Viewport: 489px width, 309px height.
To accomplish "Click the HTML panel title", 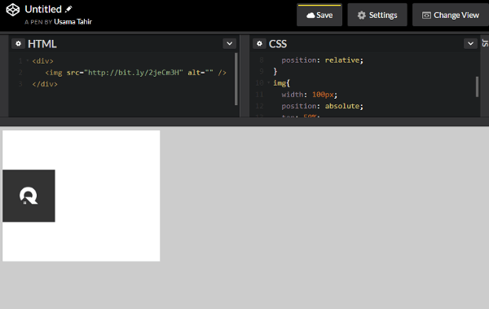I will pos(42,44).
